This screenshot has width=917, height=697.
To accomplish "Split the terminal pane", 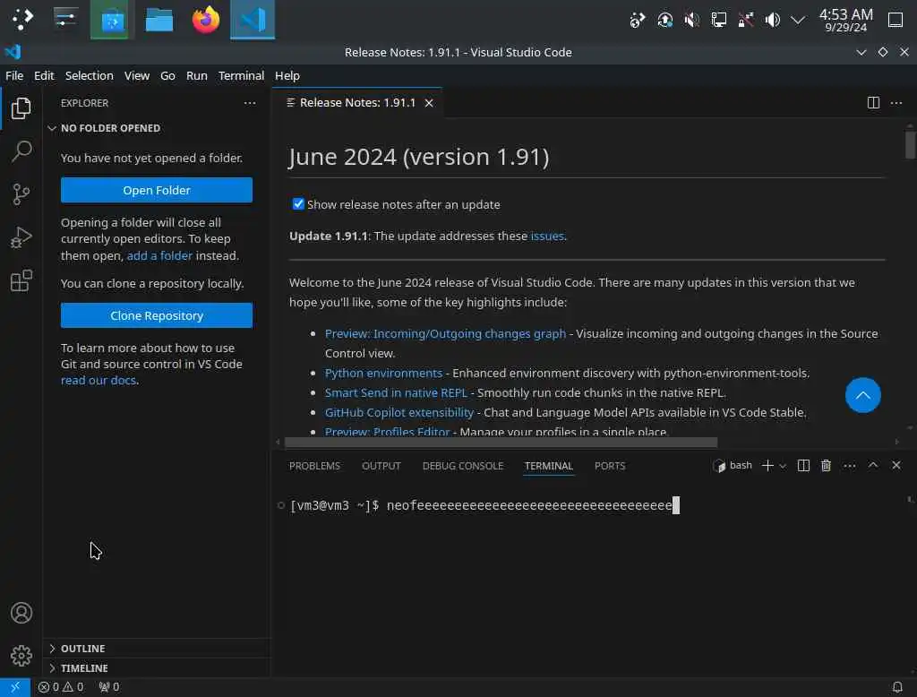I will (x=803, y=465).
